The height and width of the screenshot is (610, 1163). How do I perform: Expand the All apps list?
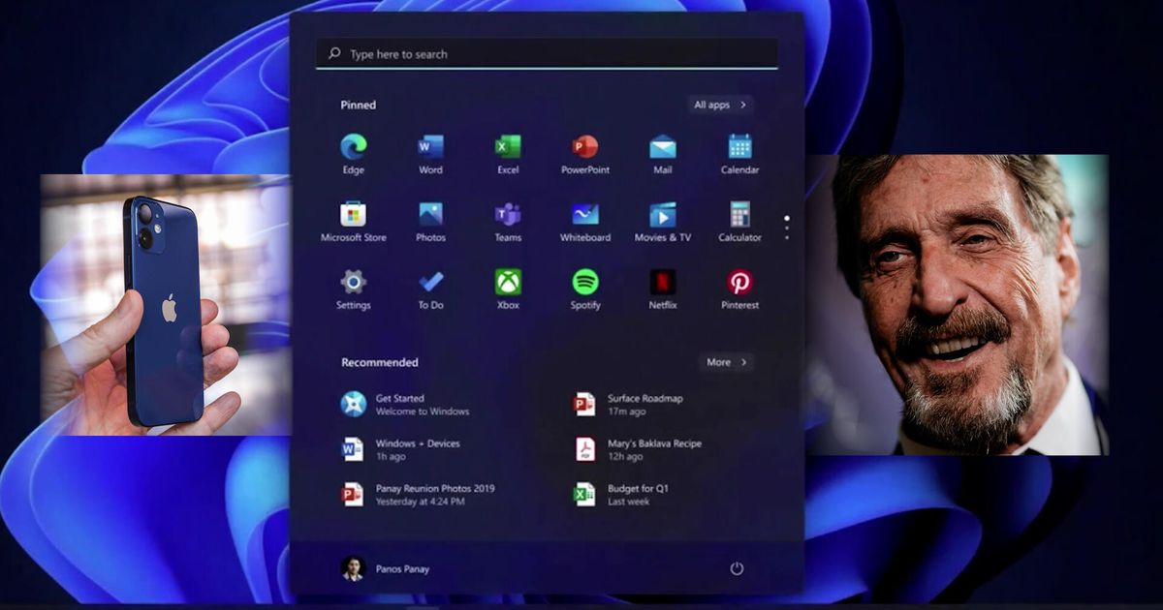pyautogui.click(x=720, y=105)
